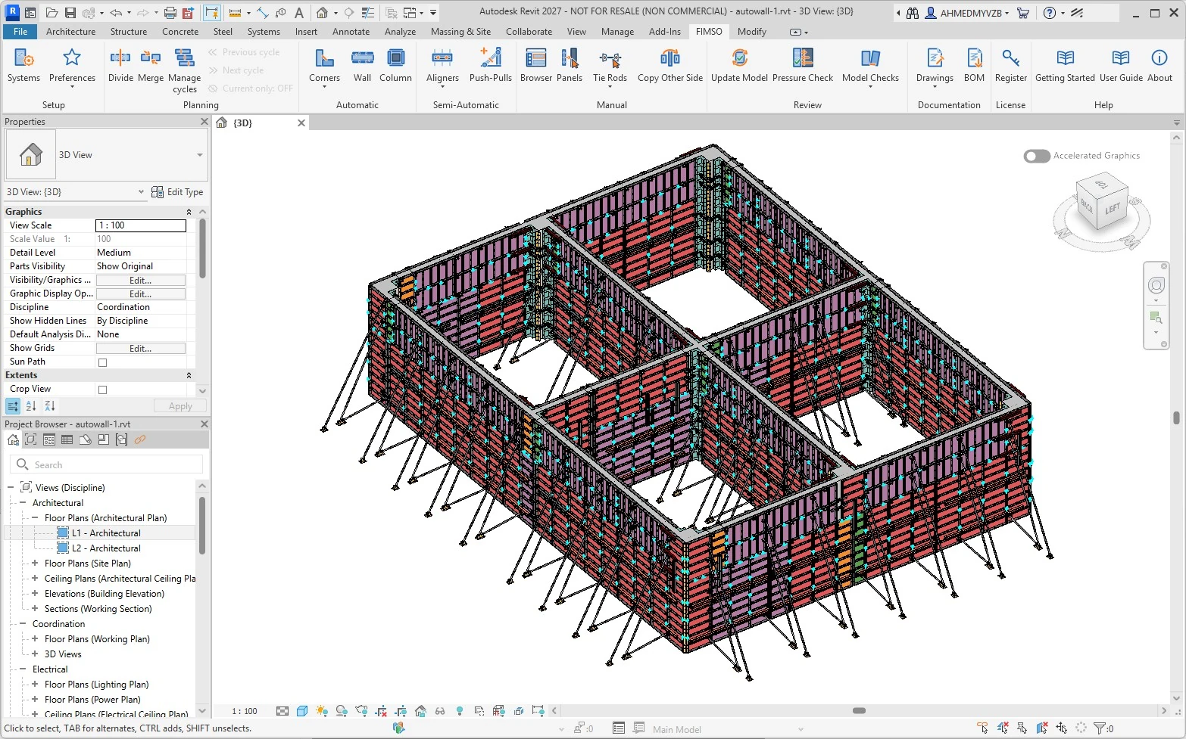Select the Push-Pulls tool

point(490,65)
